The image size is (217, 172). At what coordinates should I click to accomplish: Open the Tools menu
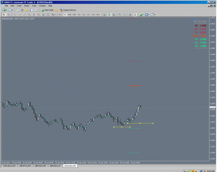[34, 6]
